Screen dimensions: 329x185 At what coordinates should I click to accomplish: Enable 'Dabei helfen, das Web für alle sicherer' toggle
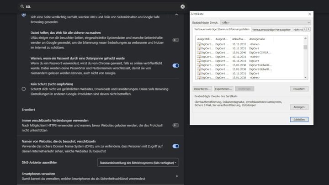(x=175, y=40)
